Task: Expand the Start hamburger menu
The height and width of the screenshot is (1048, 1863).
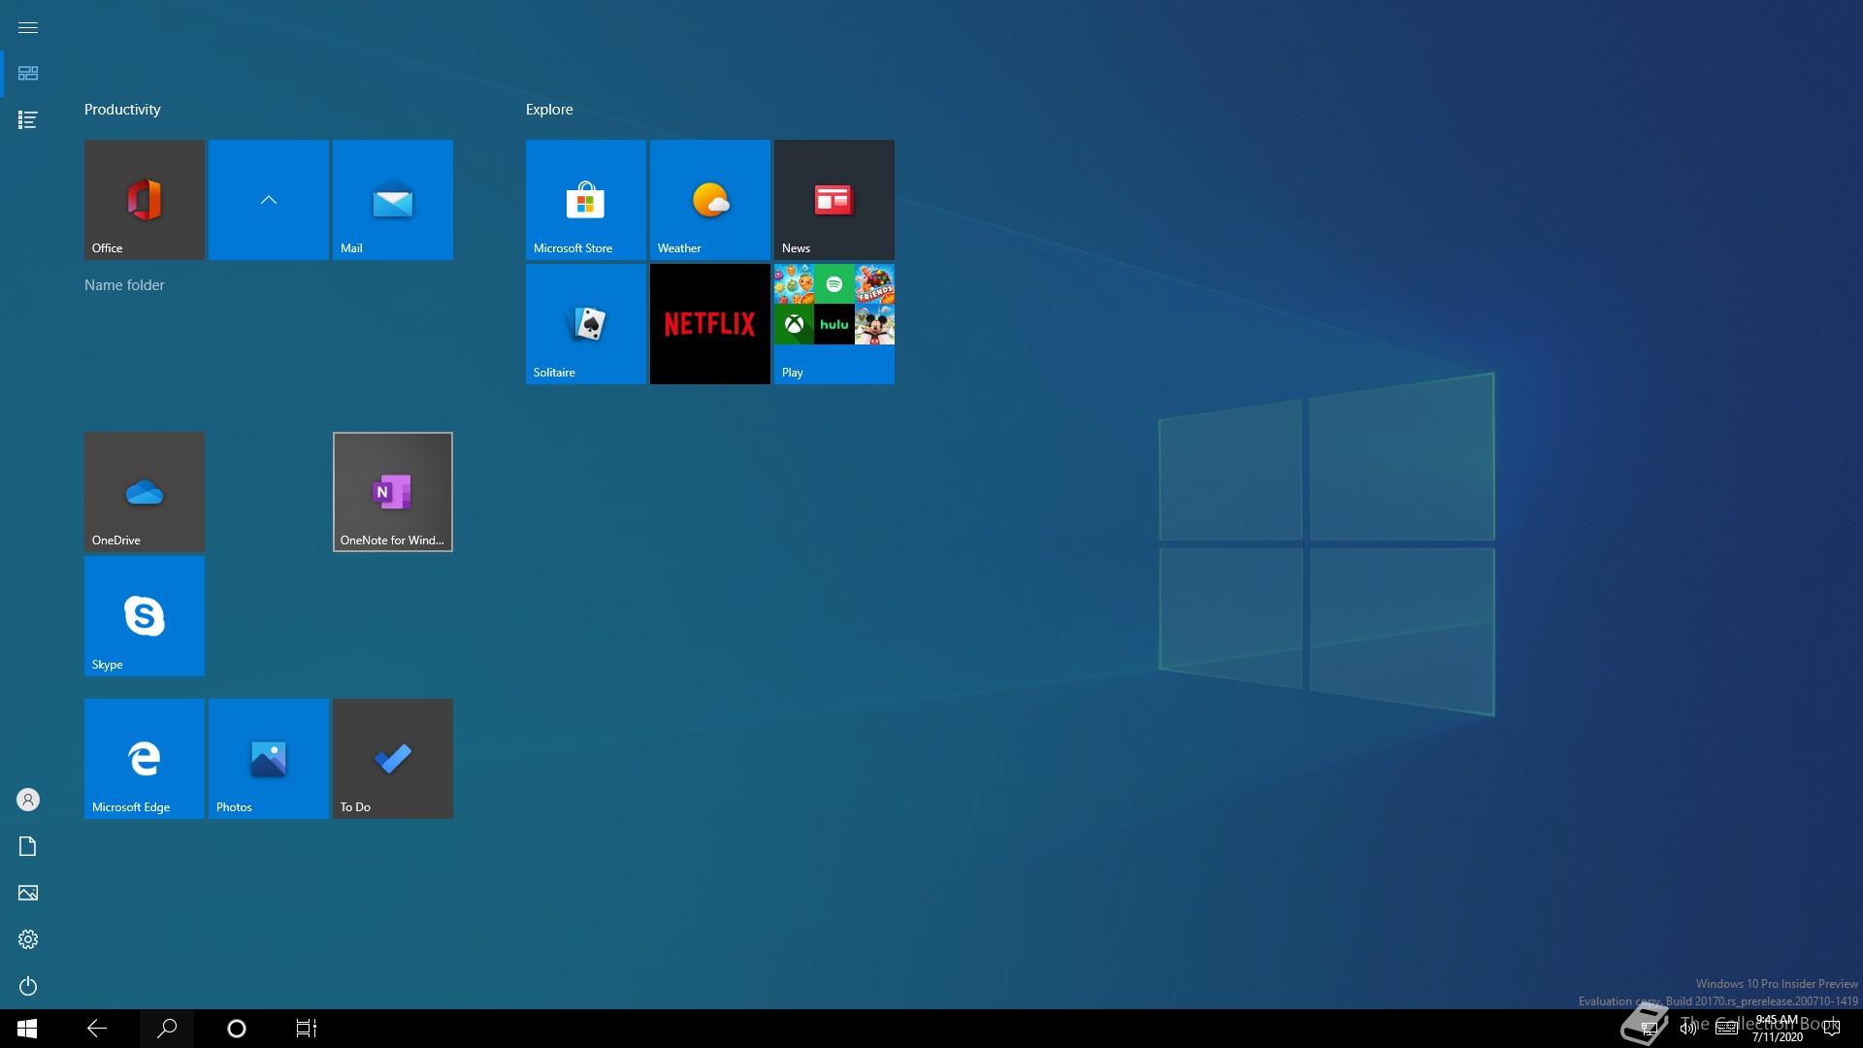Action: (28, 27)
